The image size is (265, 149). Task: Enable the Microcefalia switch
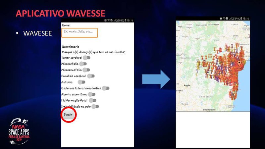83,64
